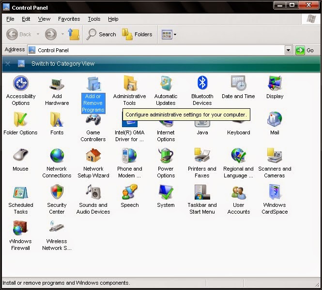Viewport: 322px width, 290px height.
Task: Expand the Forward history dropdown arrow
Action: click(x=62, y=34)
